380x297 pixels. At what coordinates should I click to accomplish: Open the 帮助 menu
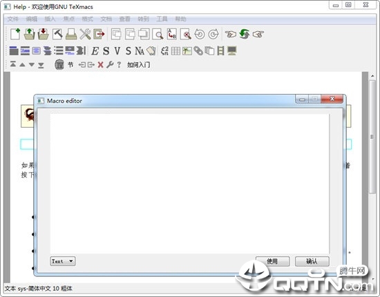pos(180,19)
